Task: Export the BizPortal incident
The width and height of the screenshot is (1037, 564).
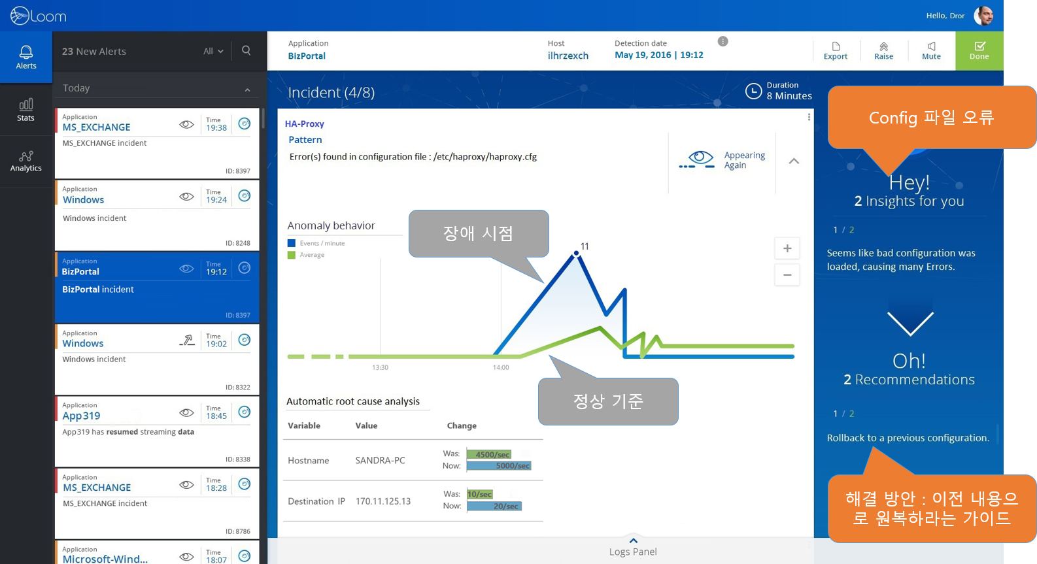Action: (x=836, y=51)
